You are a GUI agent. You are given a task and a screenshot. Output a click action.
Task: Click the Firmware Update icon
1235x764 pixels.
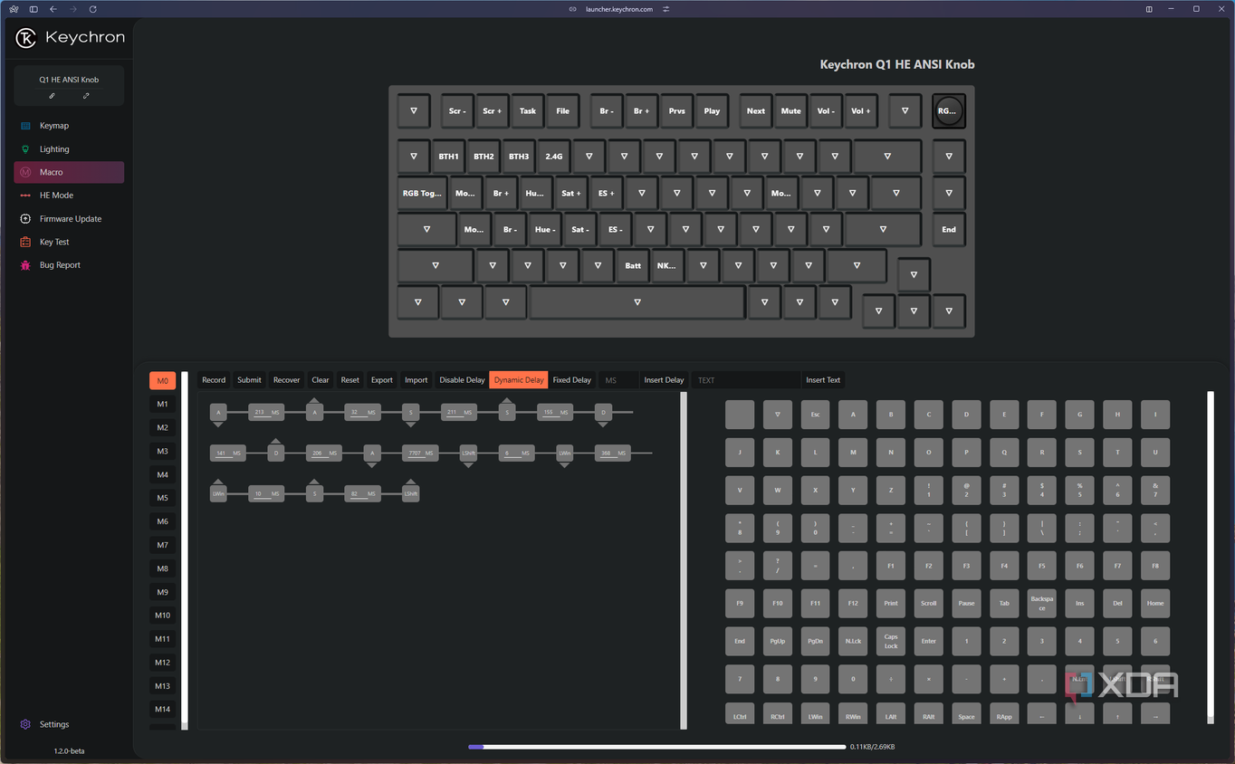pos(25,219)
